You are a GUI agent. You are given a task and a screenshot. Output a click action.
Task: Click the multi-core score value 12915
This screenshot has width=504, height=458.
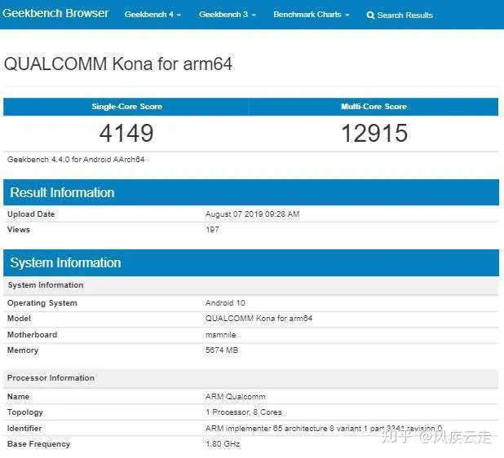pos(374,134)
